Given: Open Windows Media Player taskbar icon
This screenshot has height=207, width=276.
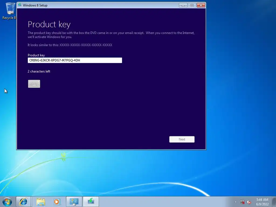Looking at the screenshot, I should [x=57, y=202].
